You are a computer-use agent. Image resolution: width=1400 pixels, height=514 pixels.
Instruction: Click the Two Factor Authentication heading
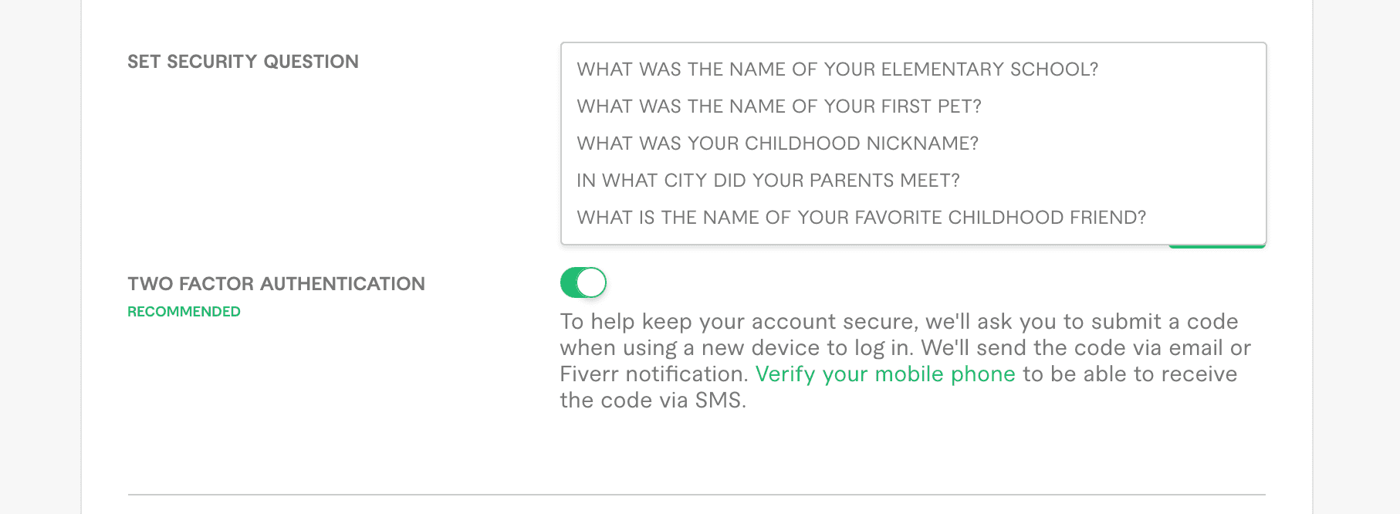click(276, 284)
